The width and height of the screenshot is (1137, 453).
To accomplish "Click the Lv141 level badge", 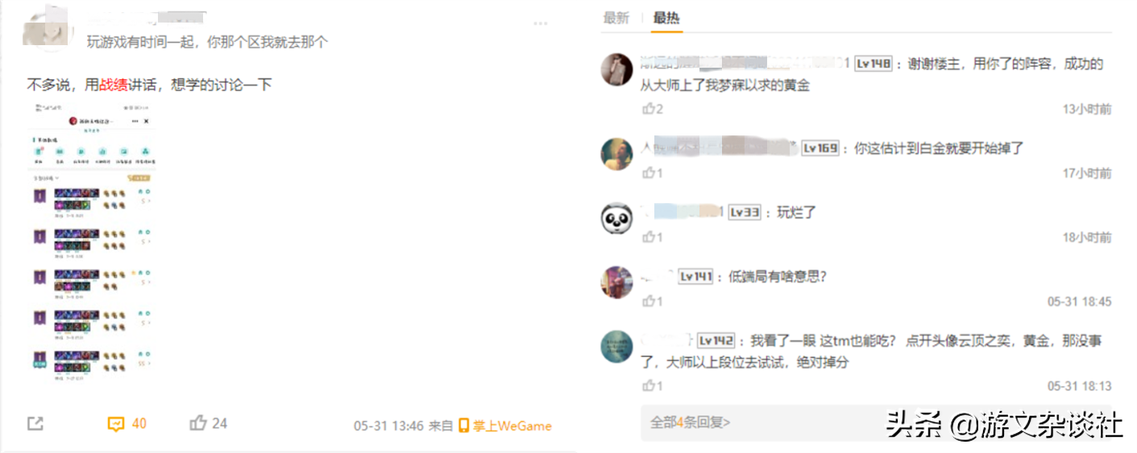I will coord(696,276).
